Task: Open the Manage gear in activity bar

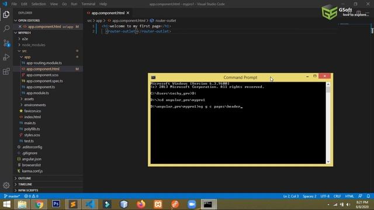Action: pos(6,185)
